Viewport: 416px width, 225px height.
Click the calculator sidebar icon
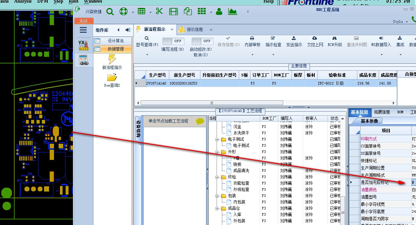(x=83, y=60)
